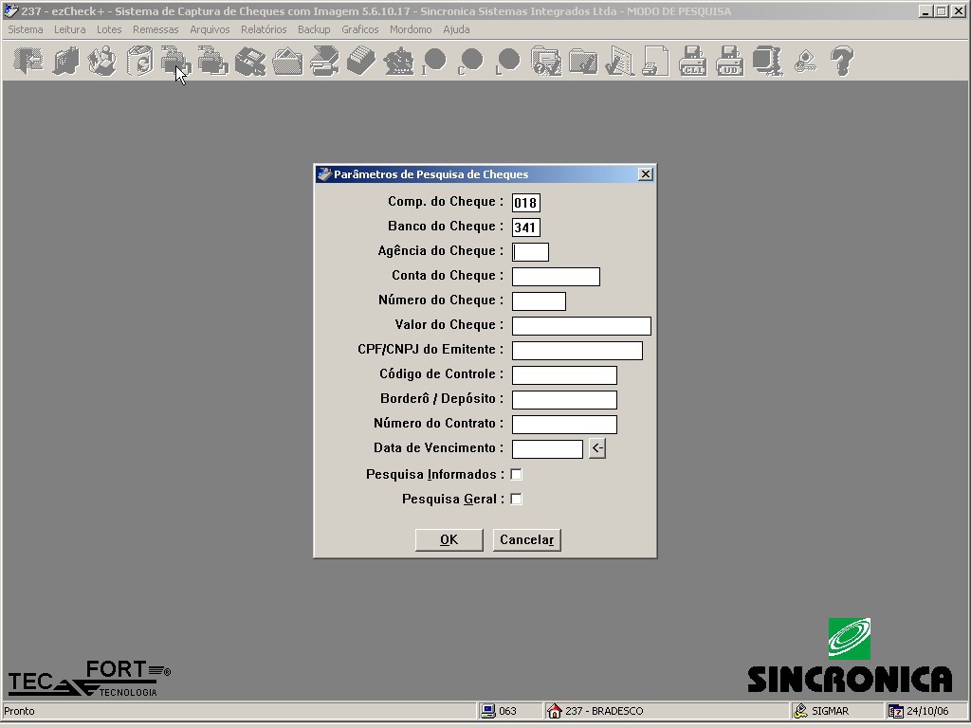Click the arrow button beside Data de Vencimento

click(x=597, y=448)
